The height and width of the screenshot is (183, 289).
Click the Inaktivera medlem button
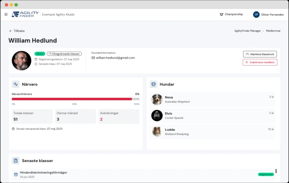coord(260,62)
